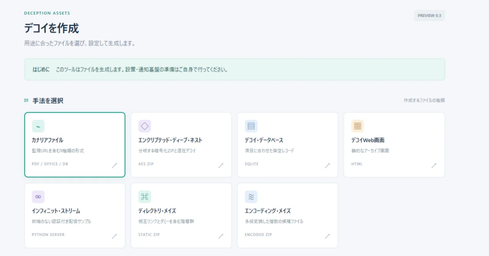The image size is (489, 256).
Task: Click the ENCODED ZIP tag
Action: pos(258,235)
